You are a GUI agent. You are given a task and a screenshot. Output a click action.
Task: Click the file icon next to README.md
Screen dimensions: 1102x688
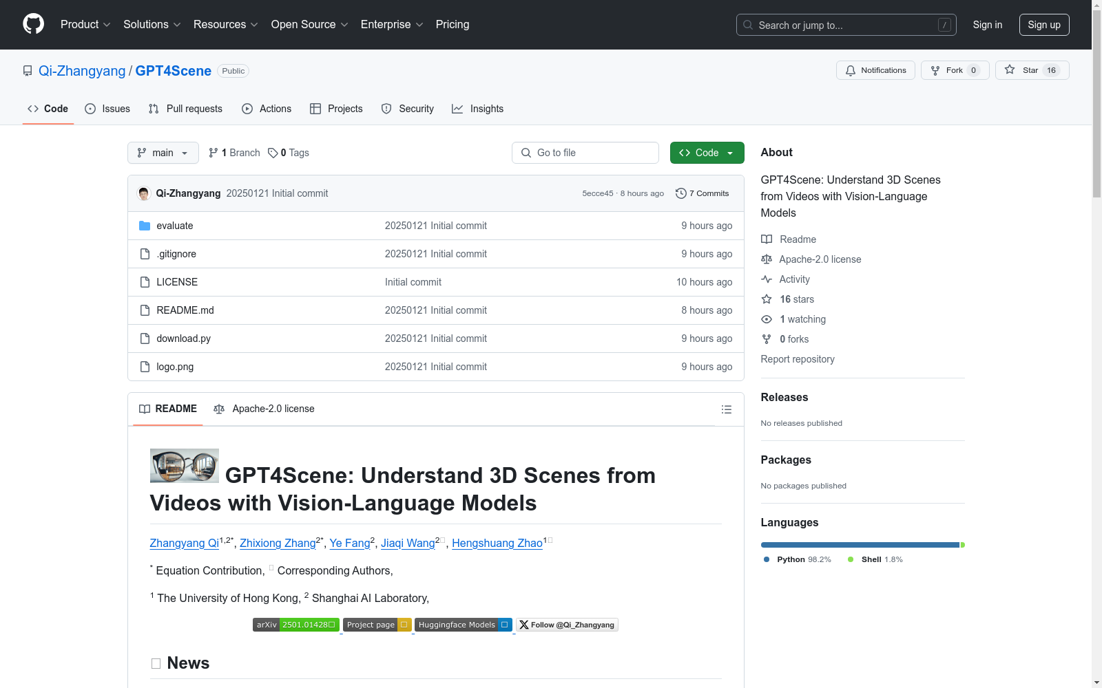click(x=145, y=310)
